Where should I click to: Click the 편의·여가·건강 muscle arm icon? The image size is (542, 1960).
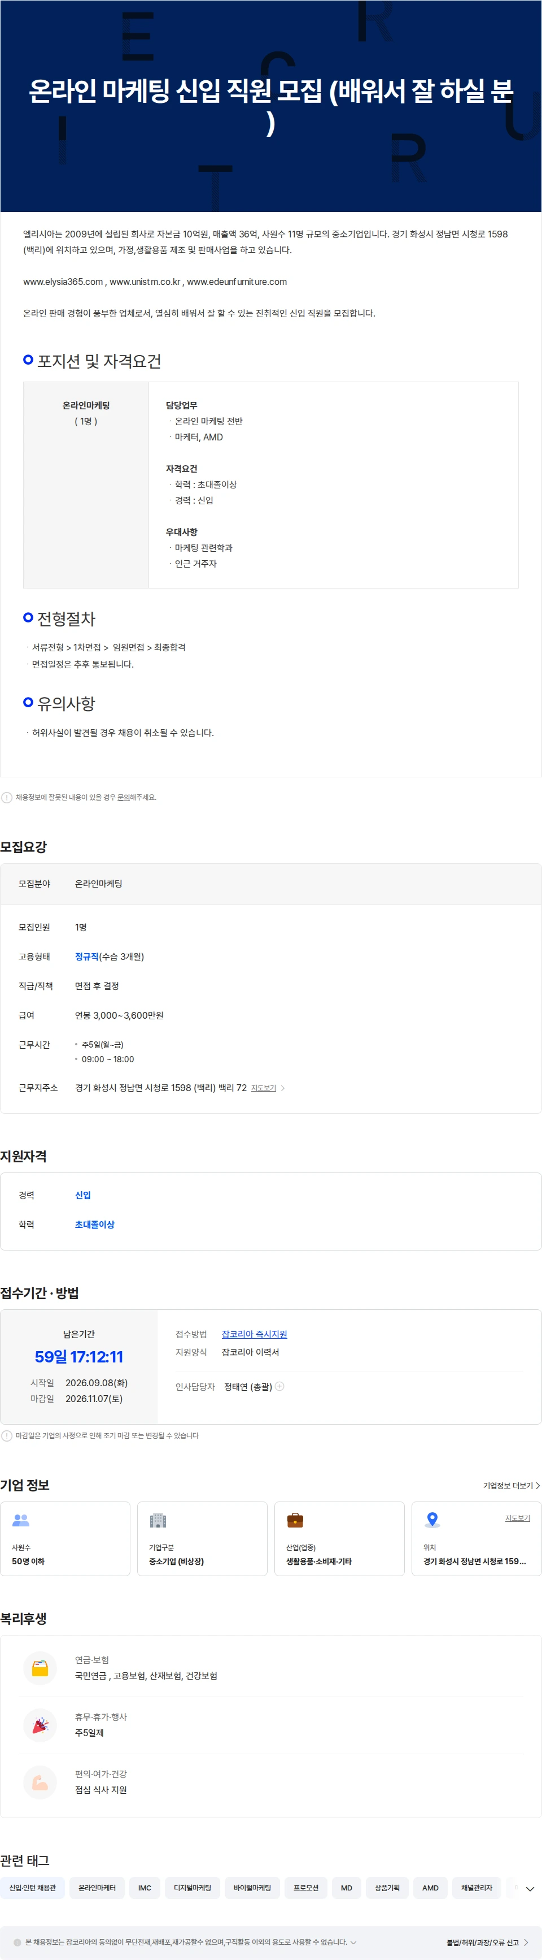pyautogui.click(x=40, y=1782)
